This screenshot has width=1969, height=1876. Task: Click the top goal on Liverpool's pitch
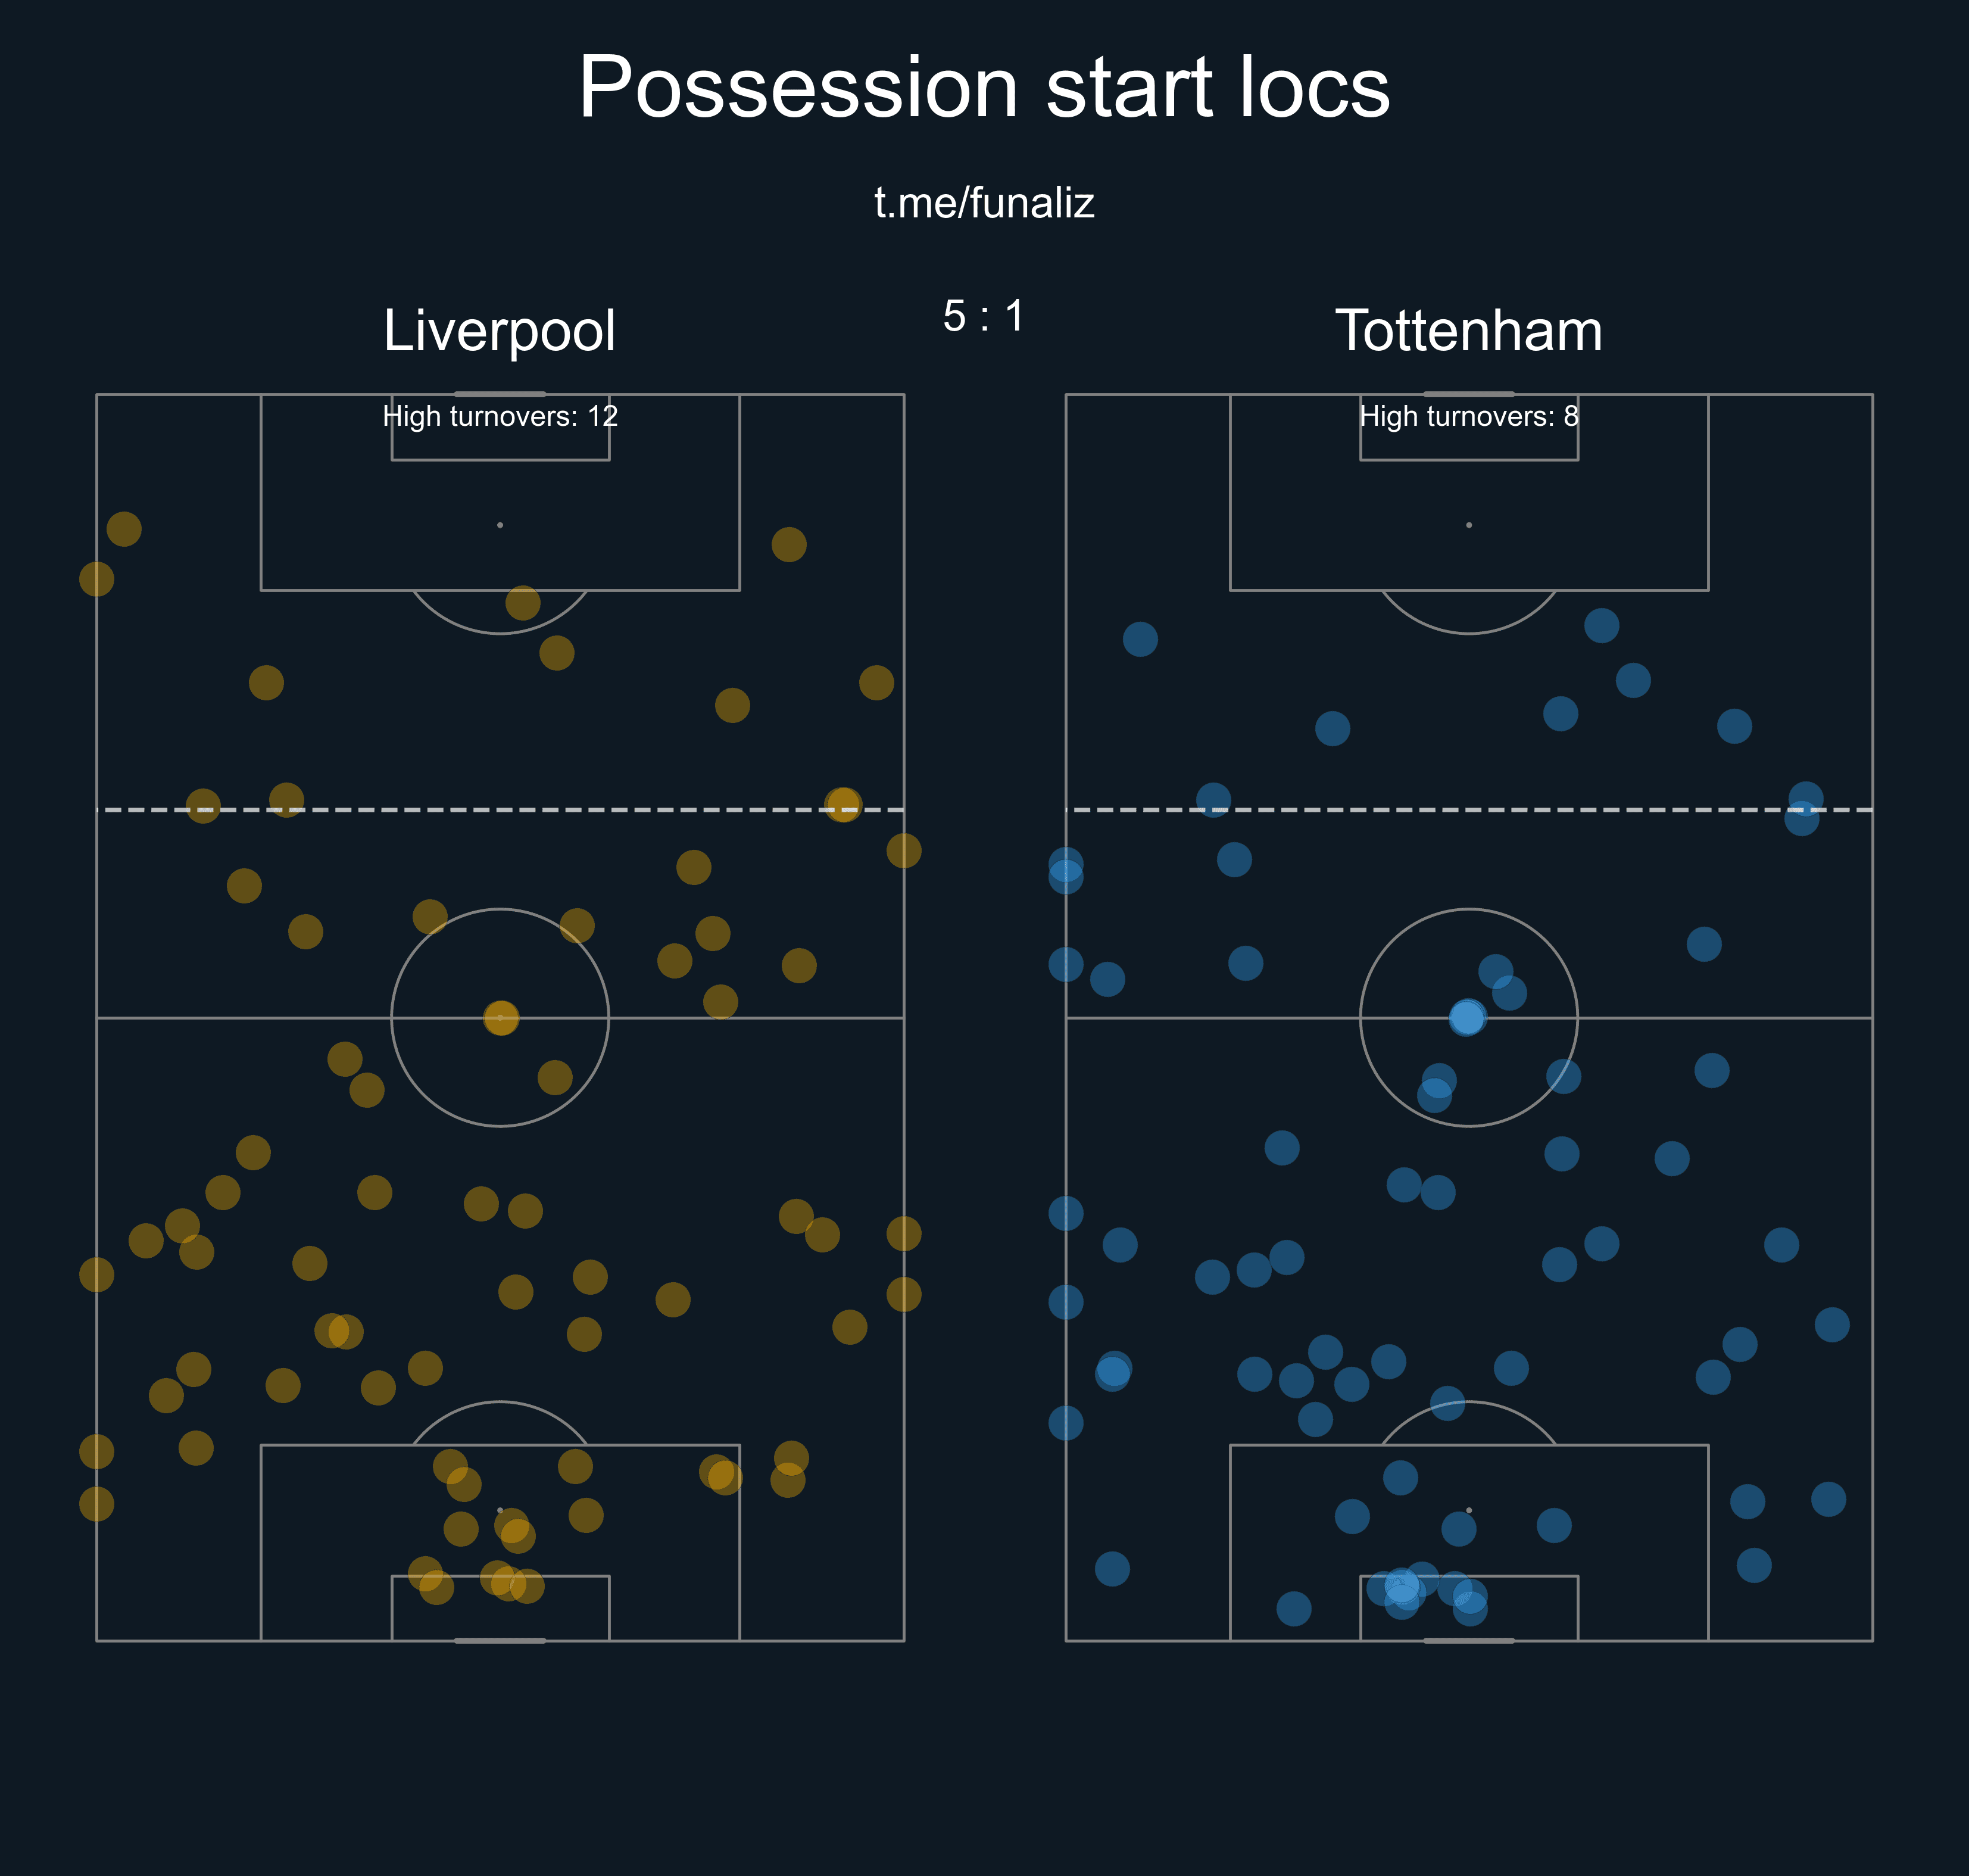point(500,394)
